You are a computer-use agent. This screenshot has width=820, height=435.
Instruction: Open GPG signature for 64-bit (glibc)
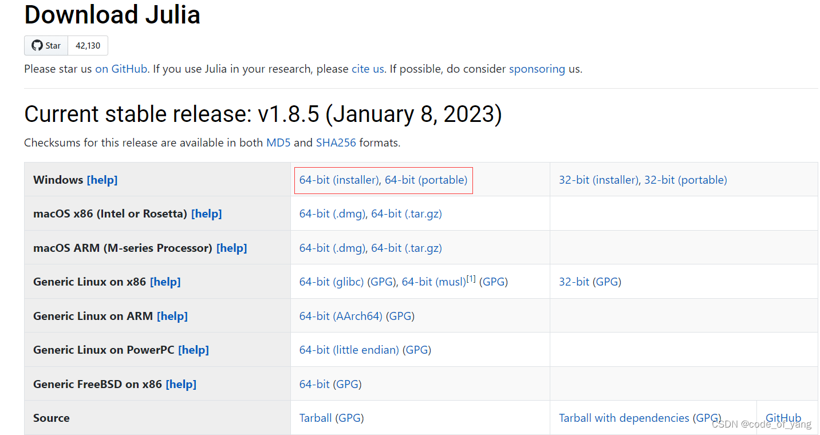pos(381,282)
